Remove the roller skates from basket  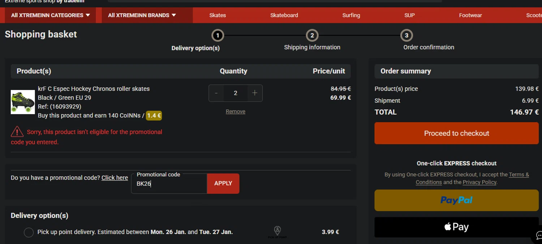pos(236,111)
